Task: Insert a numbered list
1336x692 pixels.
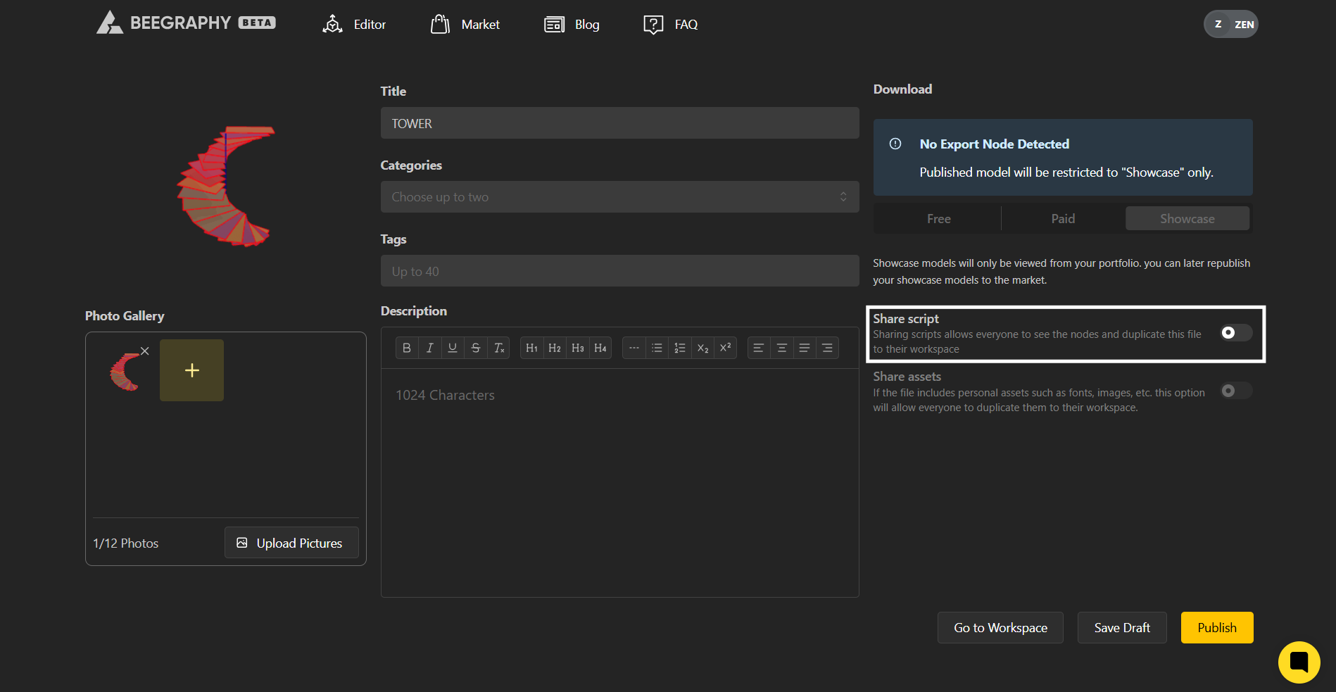Action: 679,348
